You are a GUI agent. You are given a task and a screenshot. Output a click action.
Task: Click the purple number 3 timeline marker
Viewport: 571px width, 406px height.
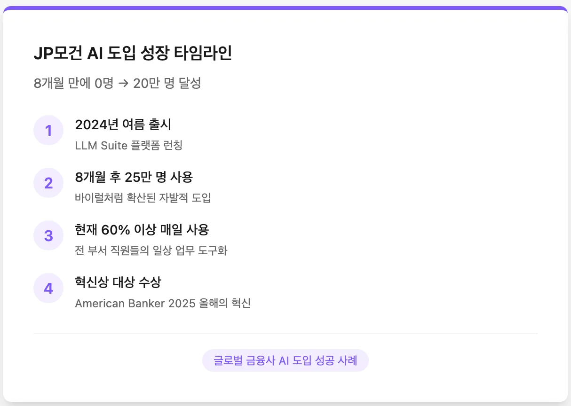(48, 235)
